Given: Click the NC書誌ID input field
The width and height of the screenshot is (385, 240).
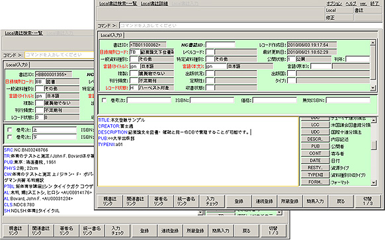Looking at the screenshot, I should (x=220, y=45).
